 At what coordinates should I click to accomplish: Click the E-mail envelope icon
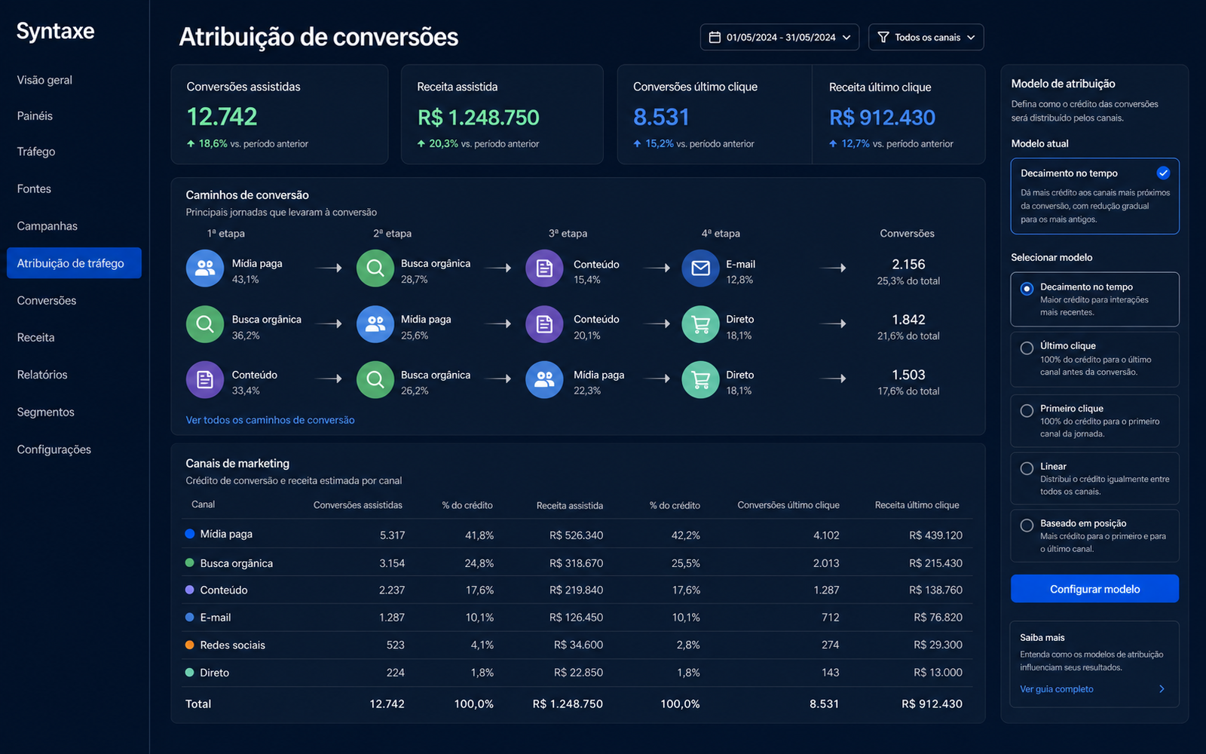tap(700, 268)
